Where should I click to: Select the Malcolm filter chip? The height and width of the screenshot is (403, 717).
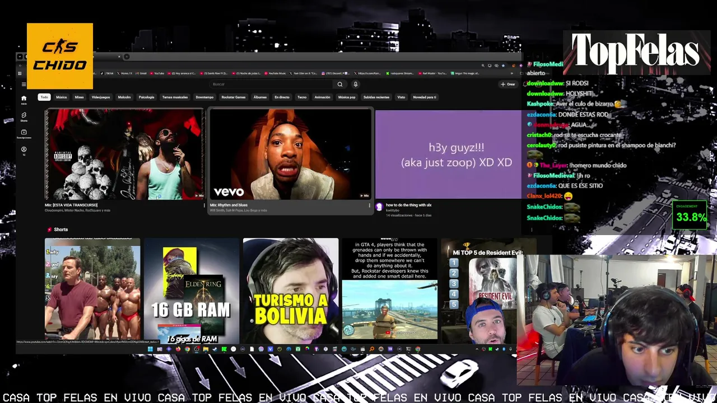[x=124, y=97]
